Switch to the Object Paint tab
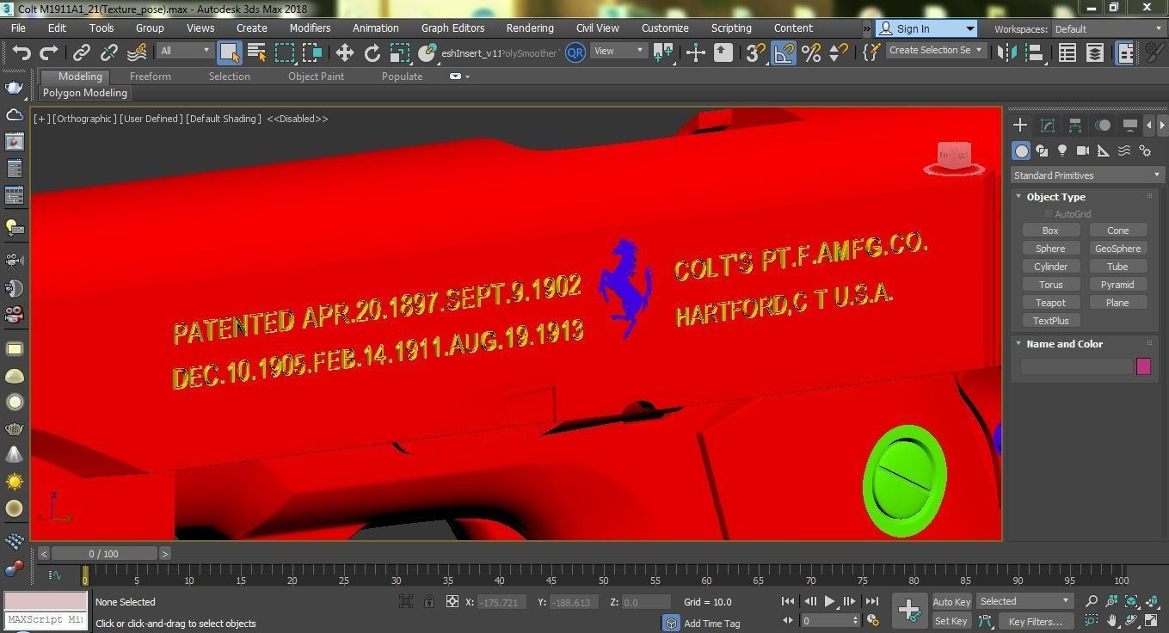The image size is (1169, 633). click(x=316, y=77)
